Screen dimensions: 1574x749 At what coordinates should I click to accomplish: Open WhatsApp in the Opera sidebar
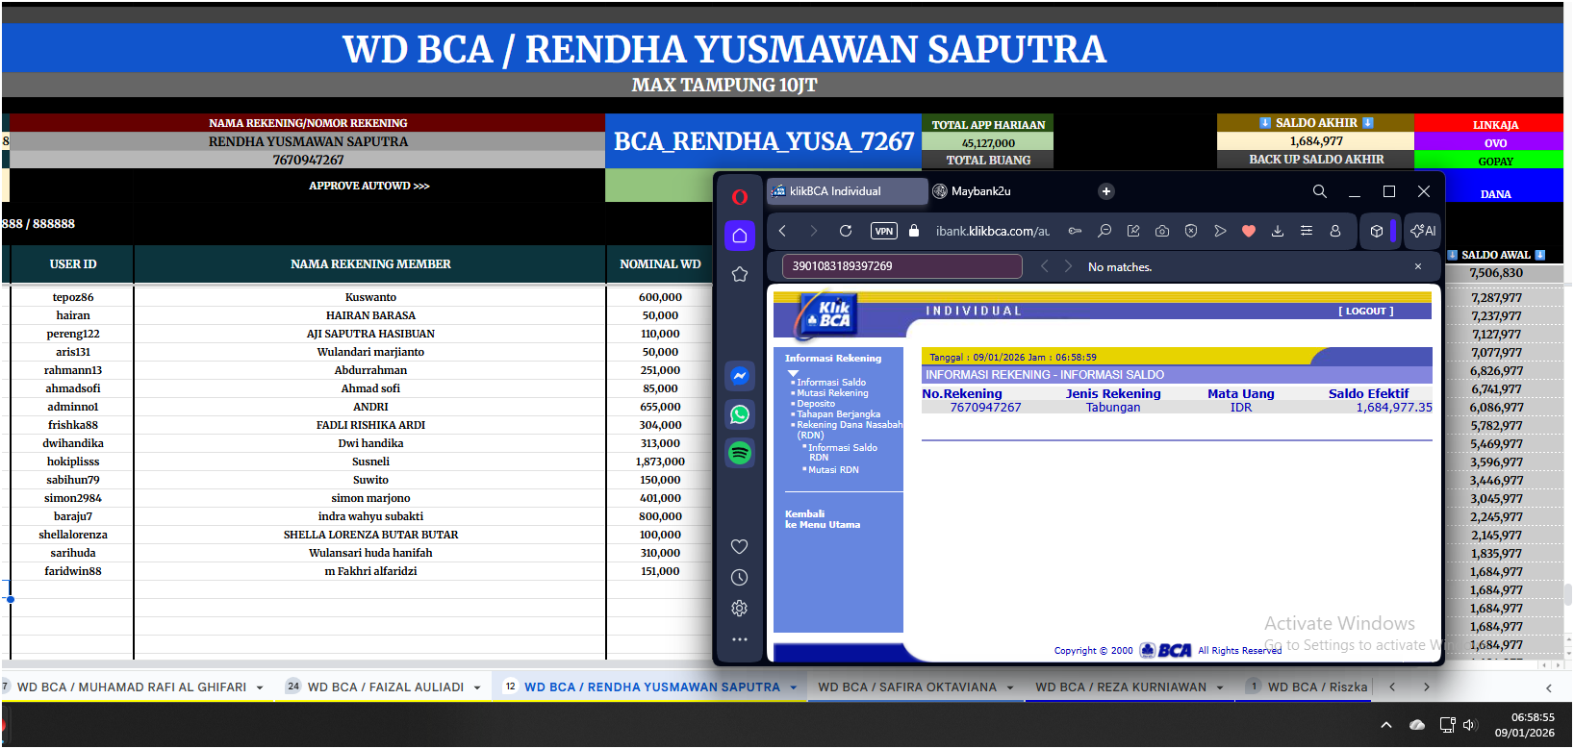pos(740,414)
